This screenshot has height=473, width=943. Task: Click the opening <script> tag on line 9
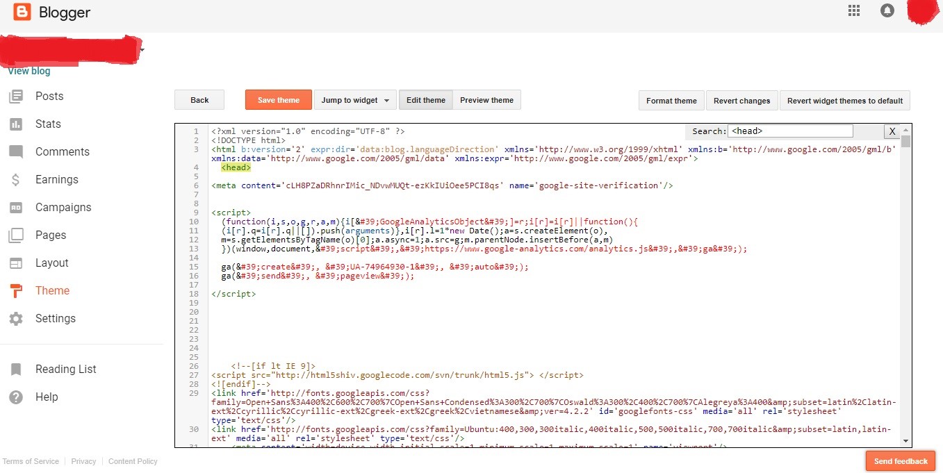(231, 213)
